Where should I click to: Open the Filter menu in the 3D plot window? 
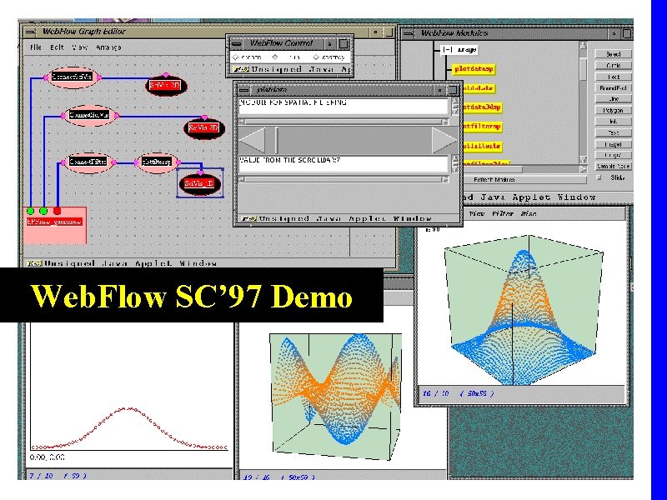pos(503,213)
